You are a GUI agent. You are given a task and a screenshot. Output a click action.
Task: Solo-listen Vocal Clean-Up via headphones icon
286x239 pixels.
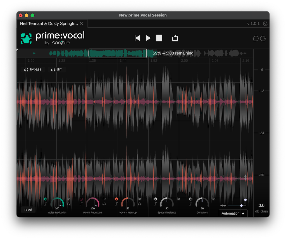(x=139, y=204)
